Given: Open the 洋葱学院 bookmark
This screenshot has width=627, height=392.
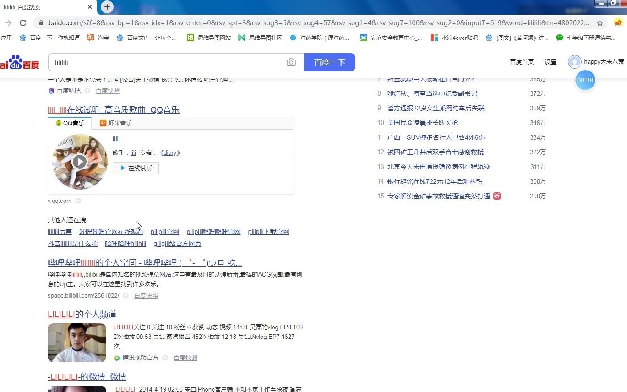Looking at the screenshot, I should (320, 38).
